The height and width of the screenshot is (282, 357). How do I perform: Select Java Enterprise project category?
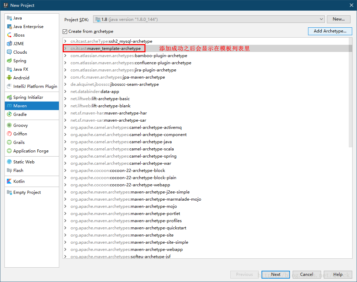pyautogui.click(x=31, y=27)
